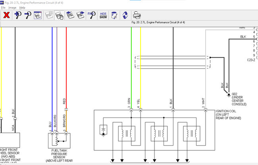Click the RED wire label

click(64, 101)
